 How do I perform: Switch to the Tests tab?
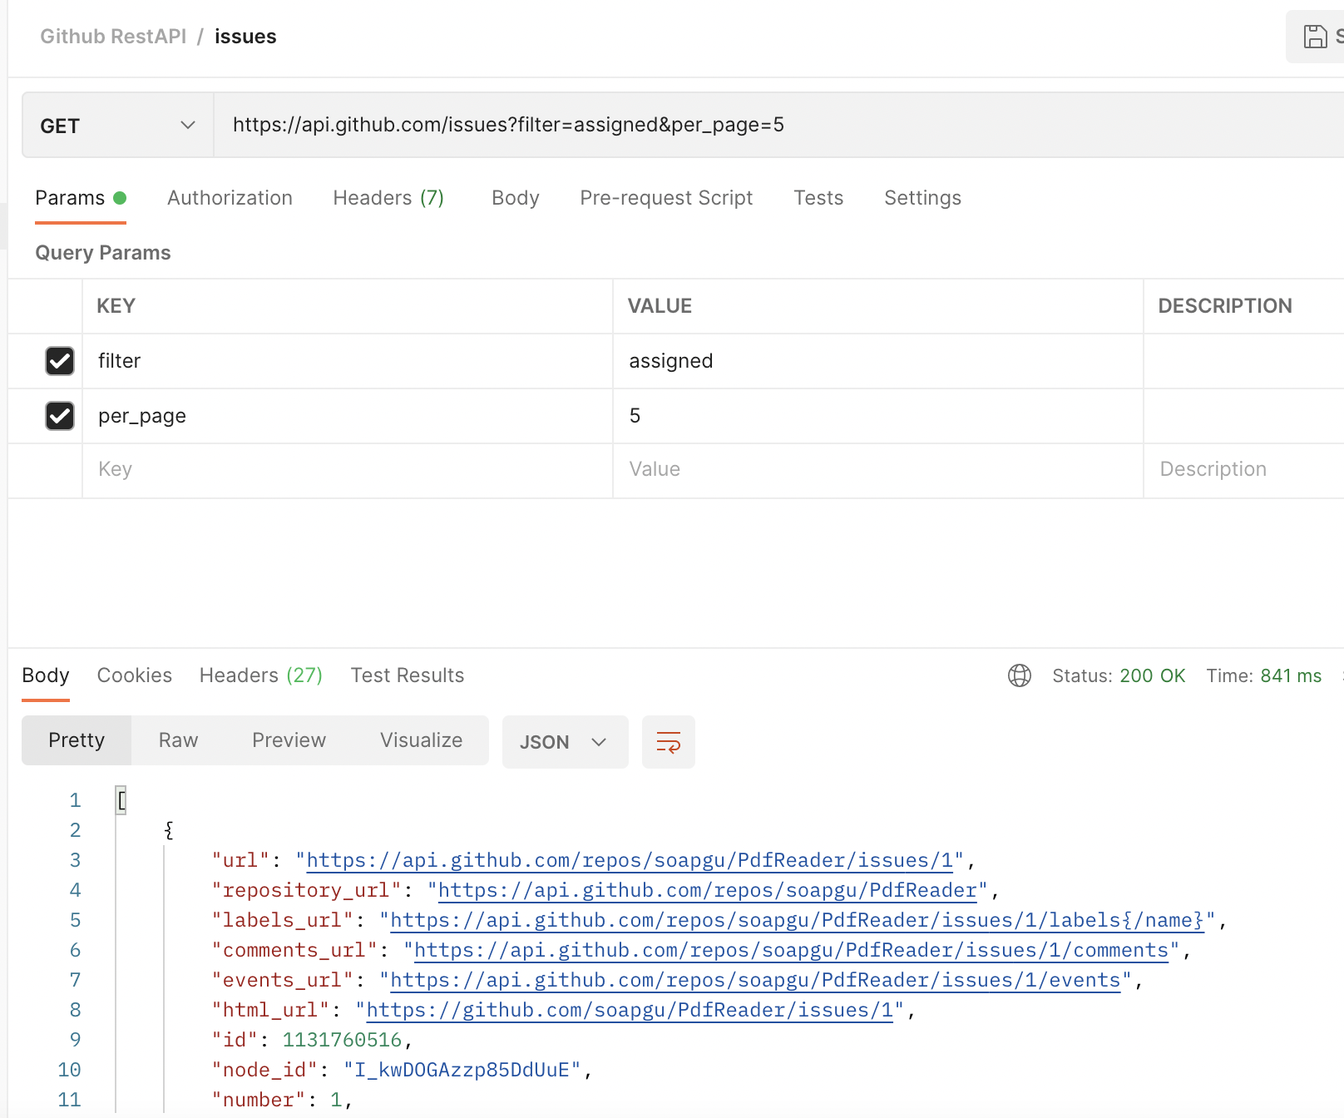click(818, 198)
